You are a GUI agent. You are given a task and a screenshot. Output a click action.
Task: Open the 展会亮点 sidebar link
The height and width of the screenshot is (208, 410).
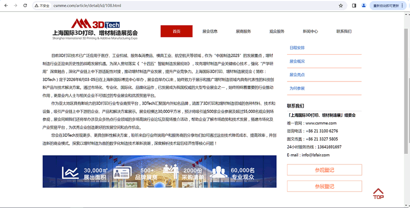297,75
